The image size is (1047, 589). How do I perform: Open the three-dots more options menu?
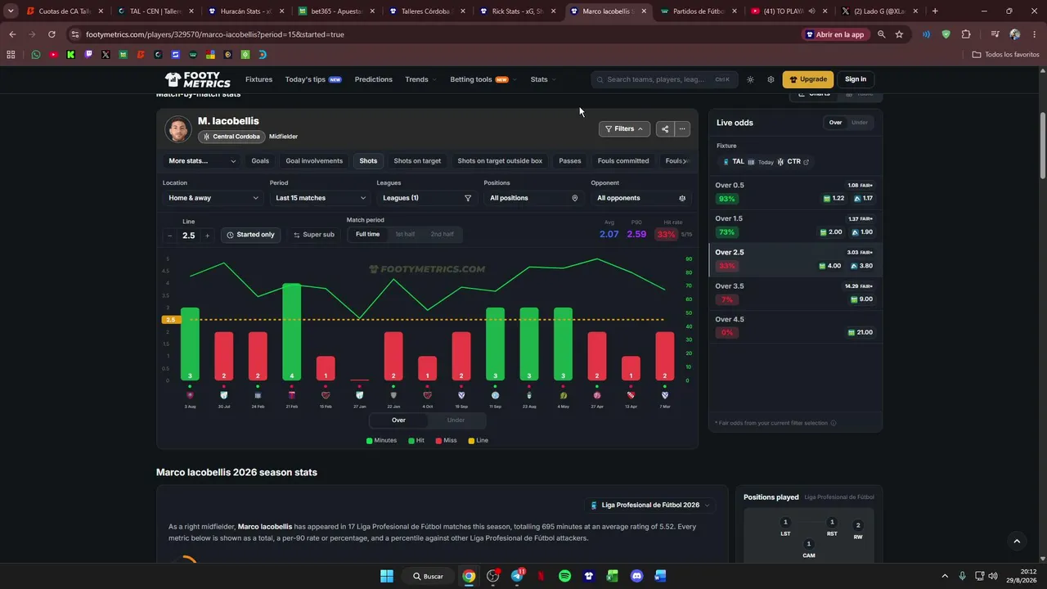(682, 128)
